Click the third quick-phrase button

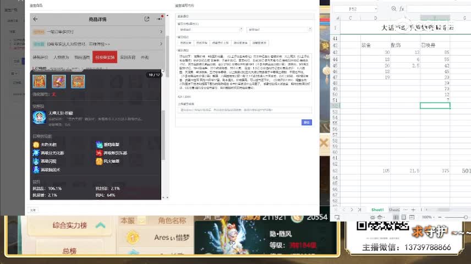[220, 43]
